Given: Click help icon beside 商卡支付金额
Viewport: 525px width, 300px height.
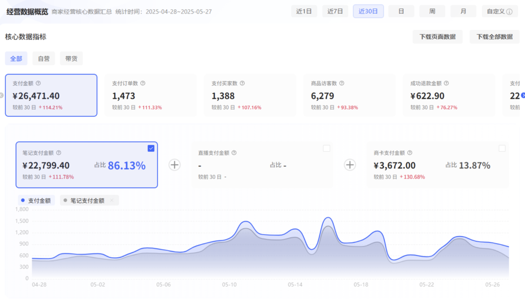Looking at the screenshot, I should coord(410,153).
